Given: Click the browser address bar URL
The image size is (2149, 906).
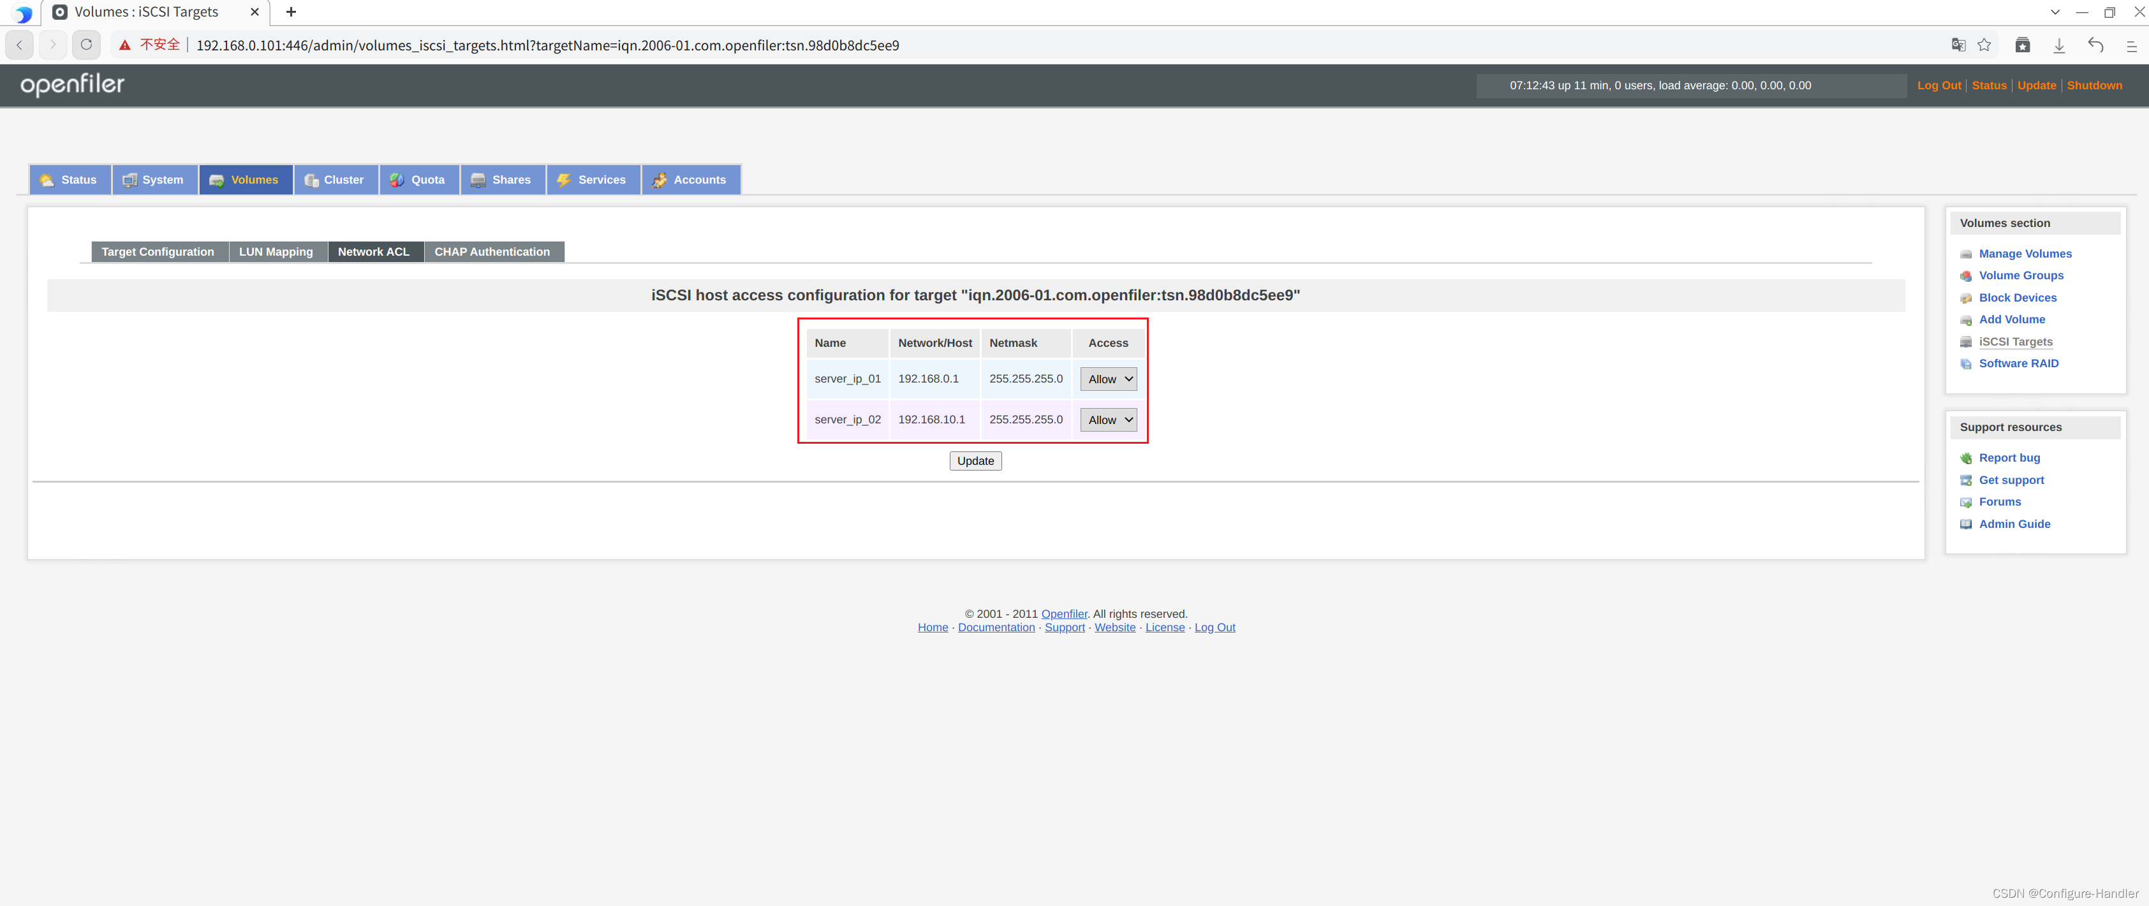Looking at the screenshot, I should [547, 45].
